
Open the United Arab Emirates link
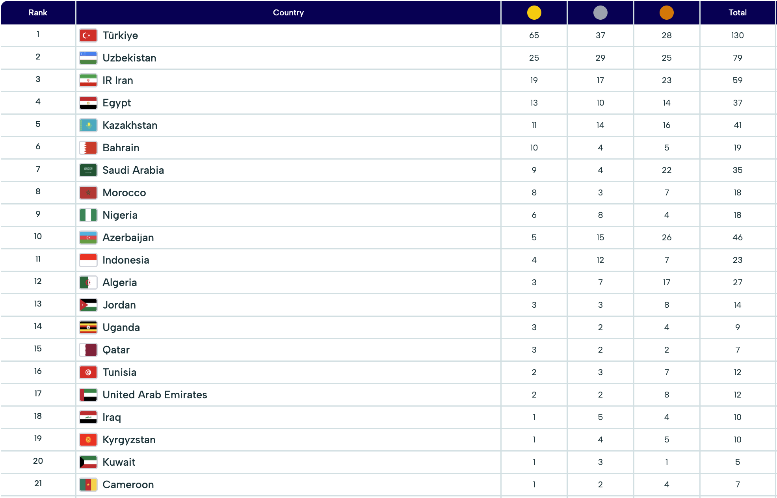pos(154,395)
